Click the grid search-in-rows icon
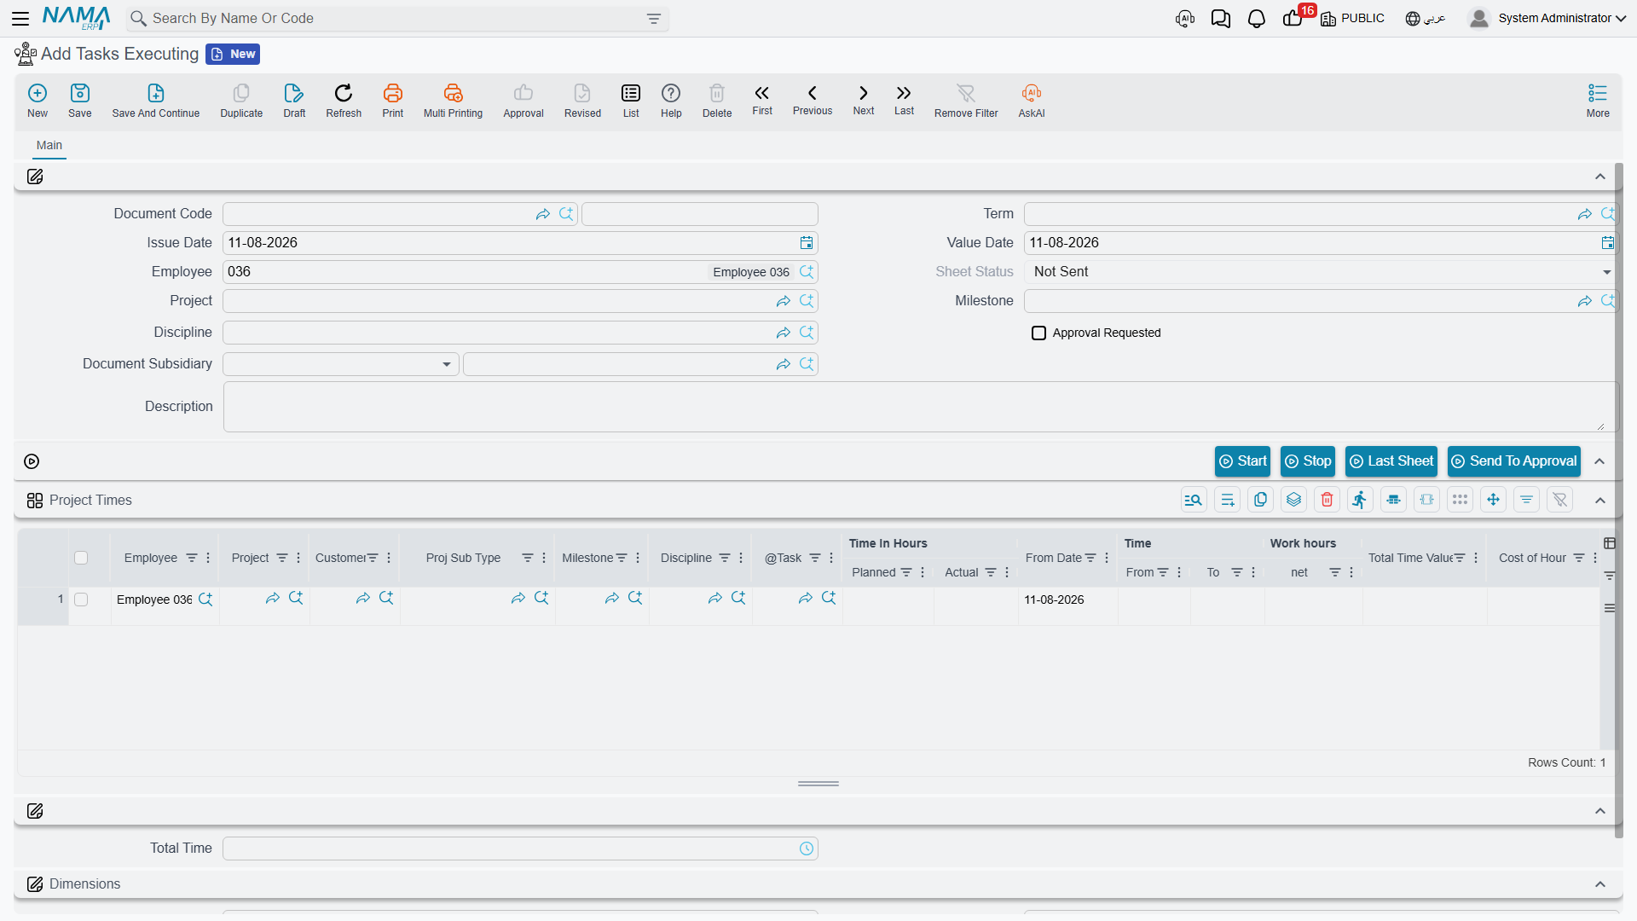Screen dimensions: 1637x921 tap(1194, 500)
